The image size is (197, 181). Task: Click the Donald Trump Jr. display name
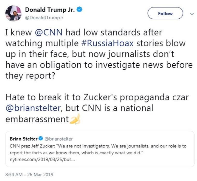coord(50,10)
